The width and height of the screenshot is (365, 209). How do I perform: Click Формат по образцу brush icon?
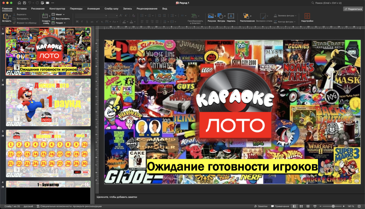14,23
